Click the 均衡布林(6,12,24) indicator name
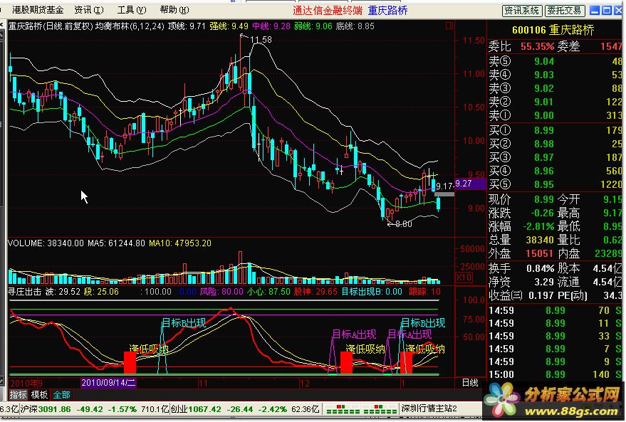Viewport: 626px width, 422px height. click(x=130, y=26)
